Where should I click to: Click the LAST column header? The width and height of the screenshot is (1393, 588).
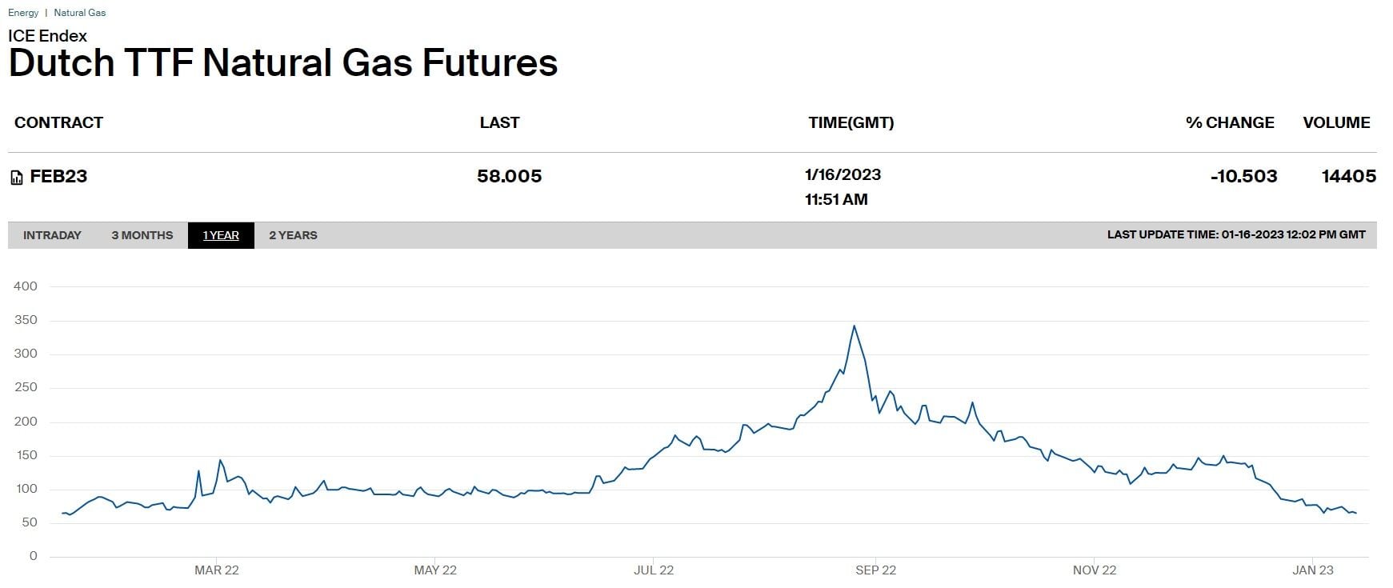pos(499,122)
